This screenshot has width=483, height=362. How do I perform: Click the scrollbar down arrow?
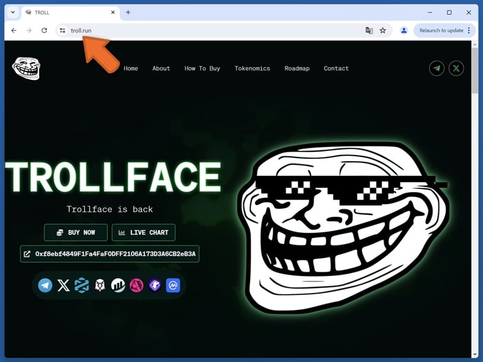pyautogui.click(x=474, y=354)
